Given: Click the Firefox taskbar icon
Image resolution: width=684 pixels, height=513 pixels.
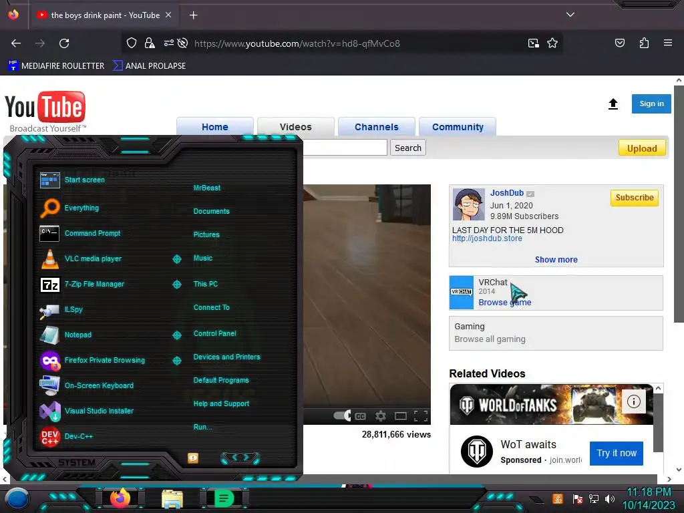Looking at the screenshot, I should pyautogui.click(x=120, y=498).
